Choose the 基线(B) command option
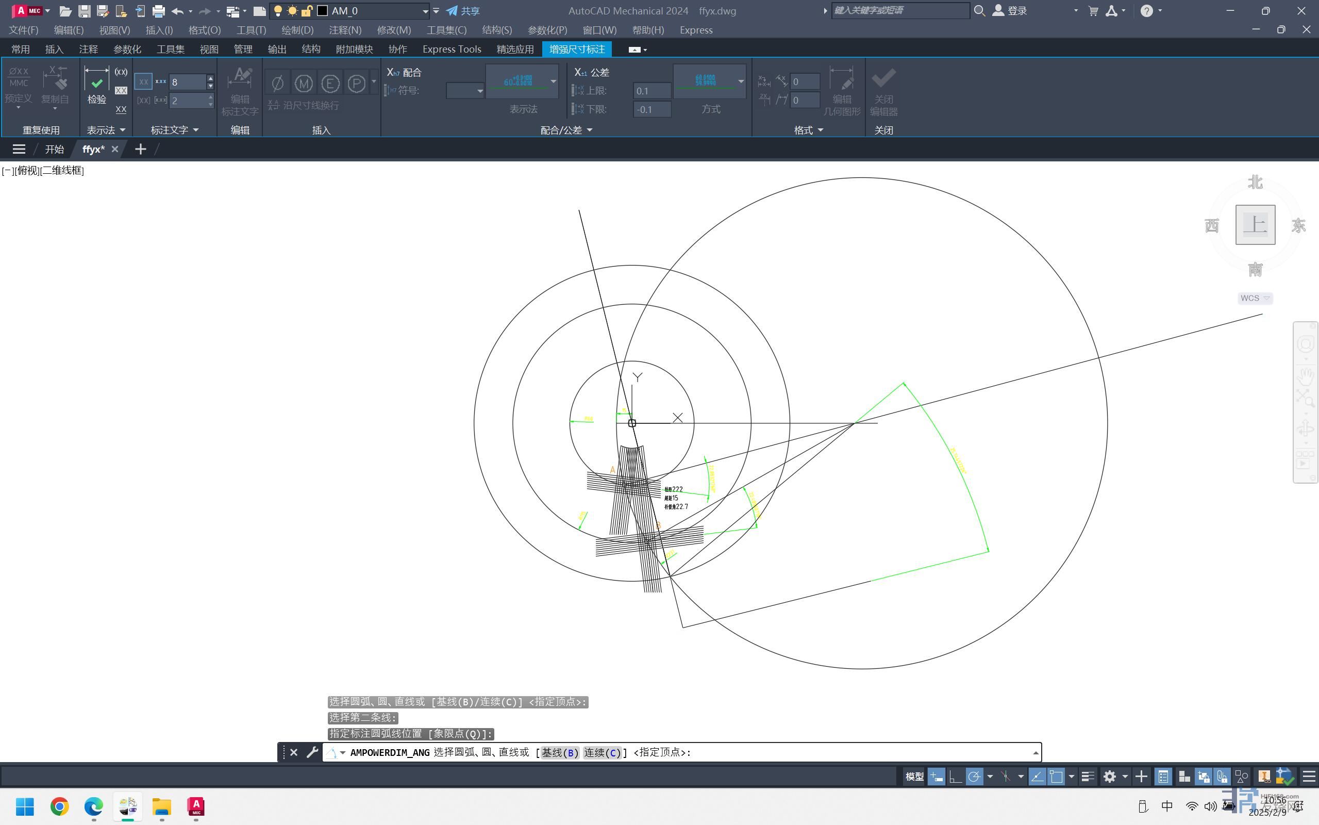This screenshot has height=825, width=1319. pos(559,752)
